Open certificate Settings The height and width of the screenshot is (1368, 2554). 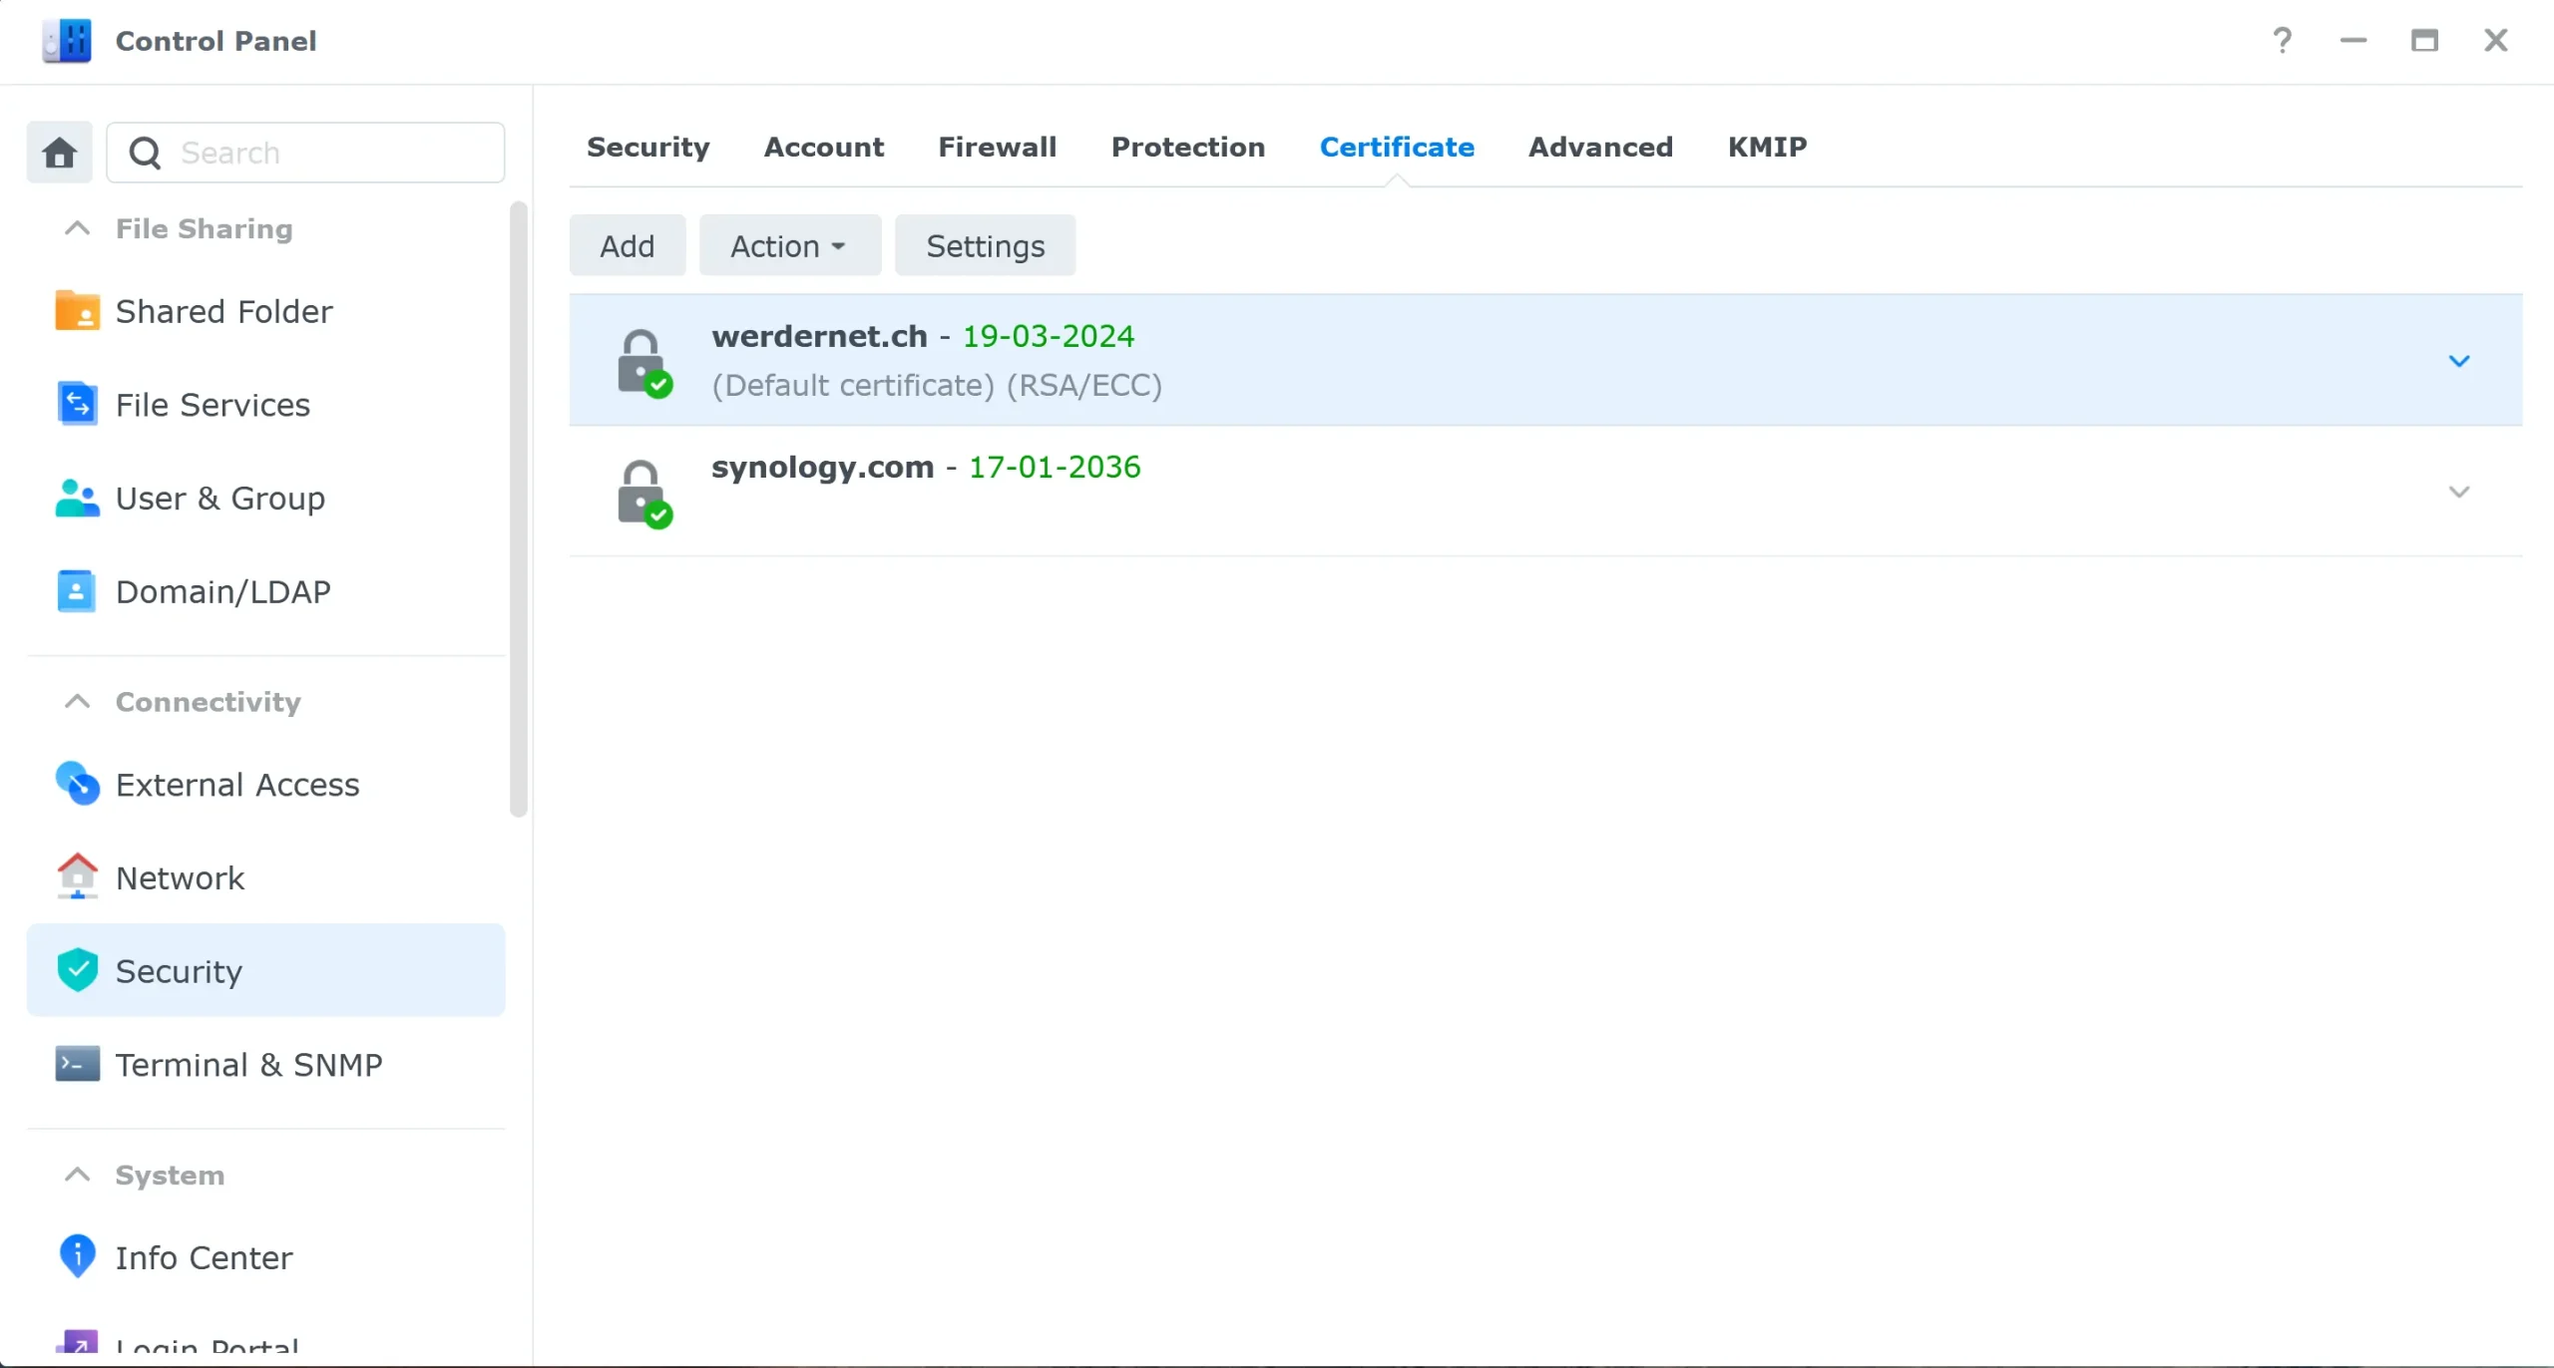[984, 245]
